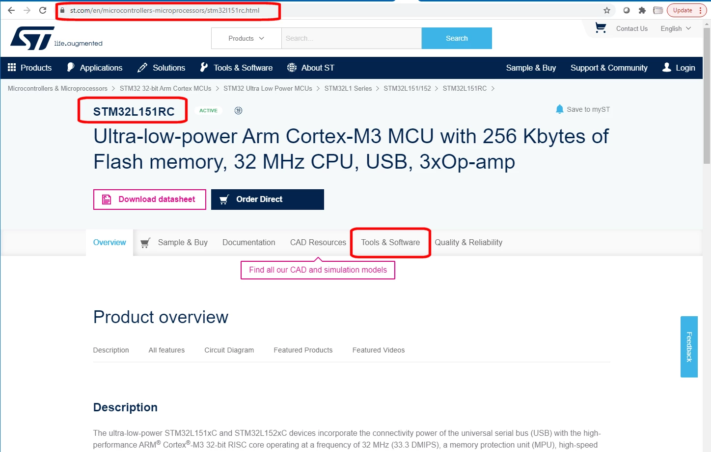Screen dimensions: 711x452
Task: Click the STM32L151RC breadcrumb
Action: pos(465,88)
